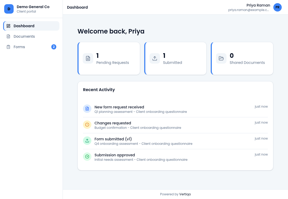Click the Pending Requests document icon
This screenshot has width=288, height=199.
click(x=88, y=58)
